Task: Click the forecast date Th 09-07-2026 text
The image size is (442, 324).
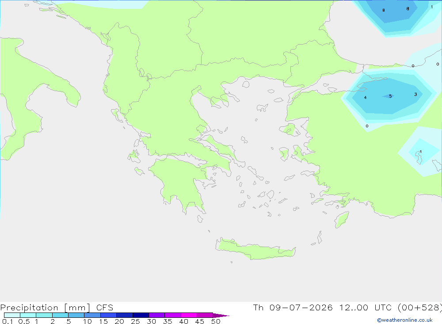Action: 293,307
